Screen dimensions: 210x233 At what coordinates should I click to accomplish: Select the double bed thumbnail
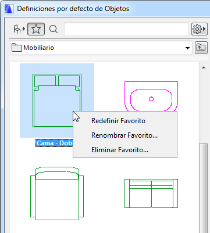pos(57,101)
